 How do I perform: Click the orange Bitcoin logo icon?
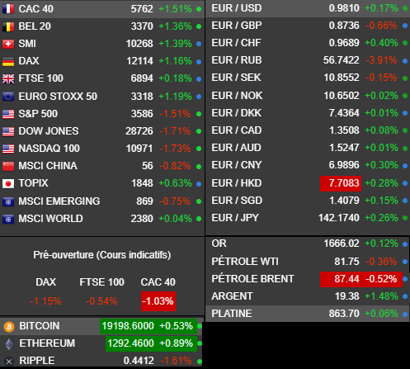tap(9, 327)
